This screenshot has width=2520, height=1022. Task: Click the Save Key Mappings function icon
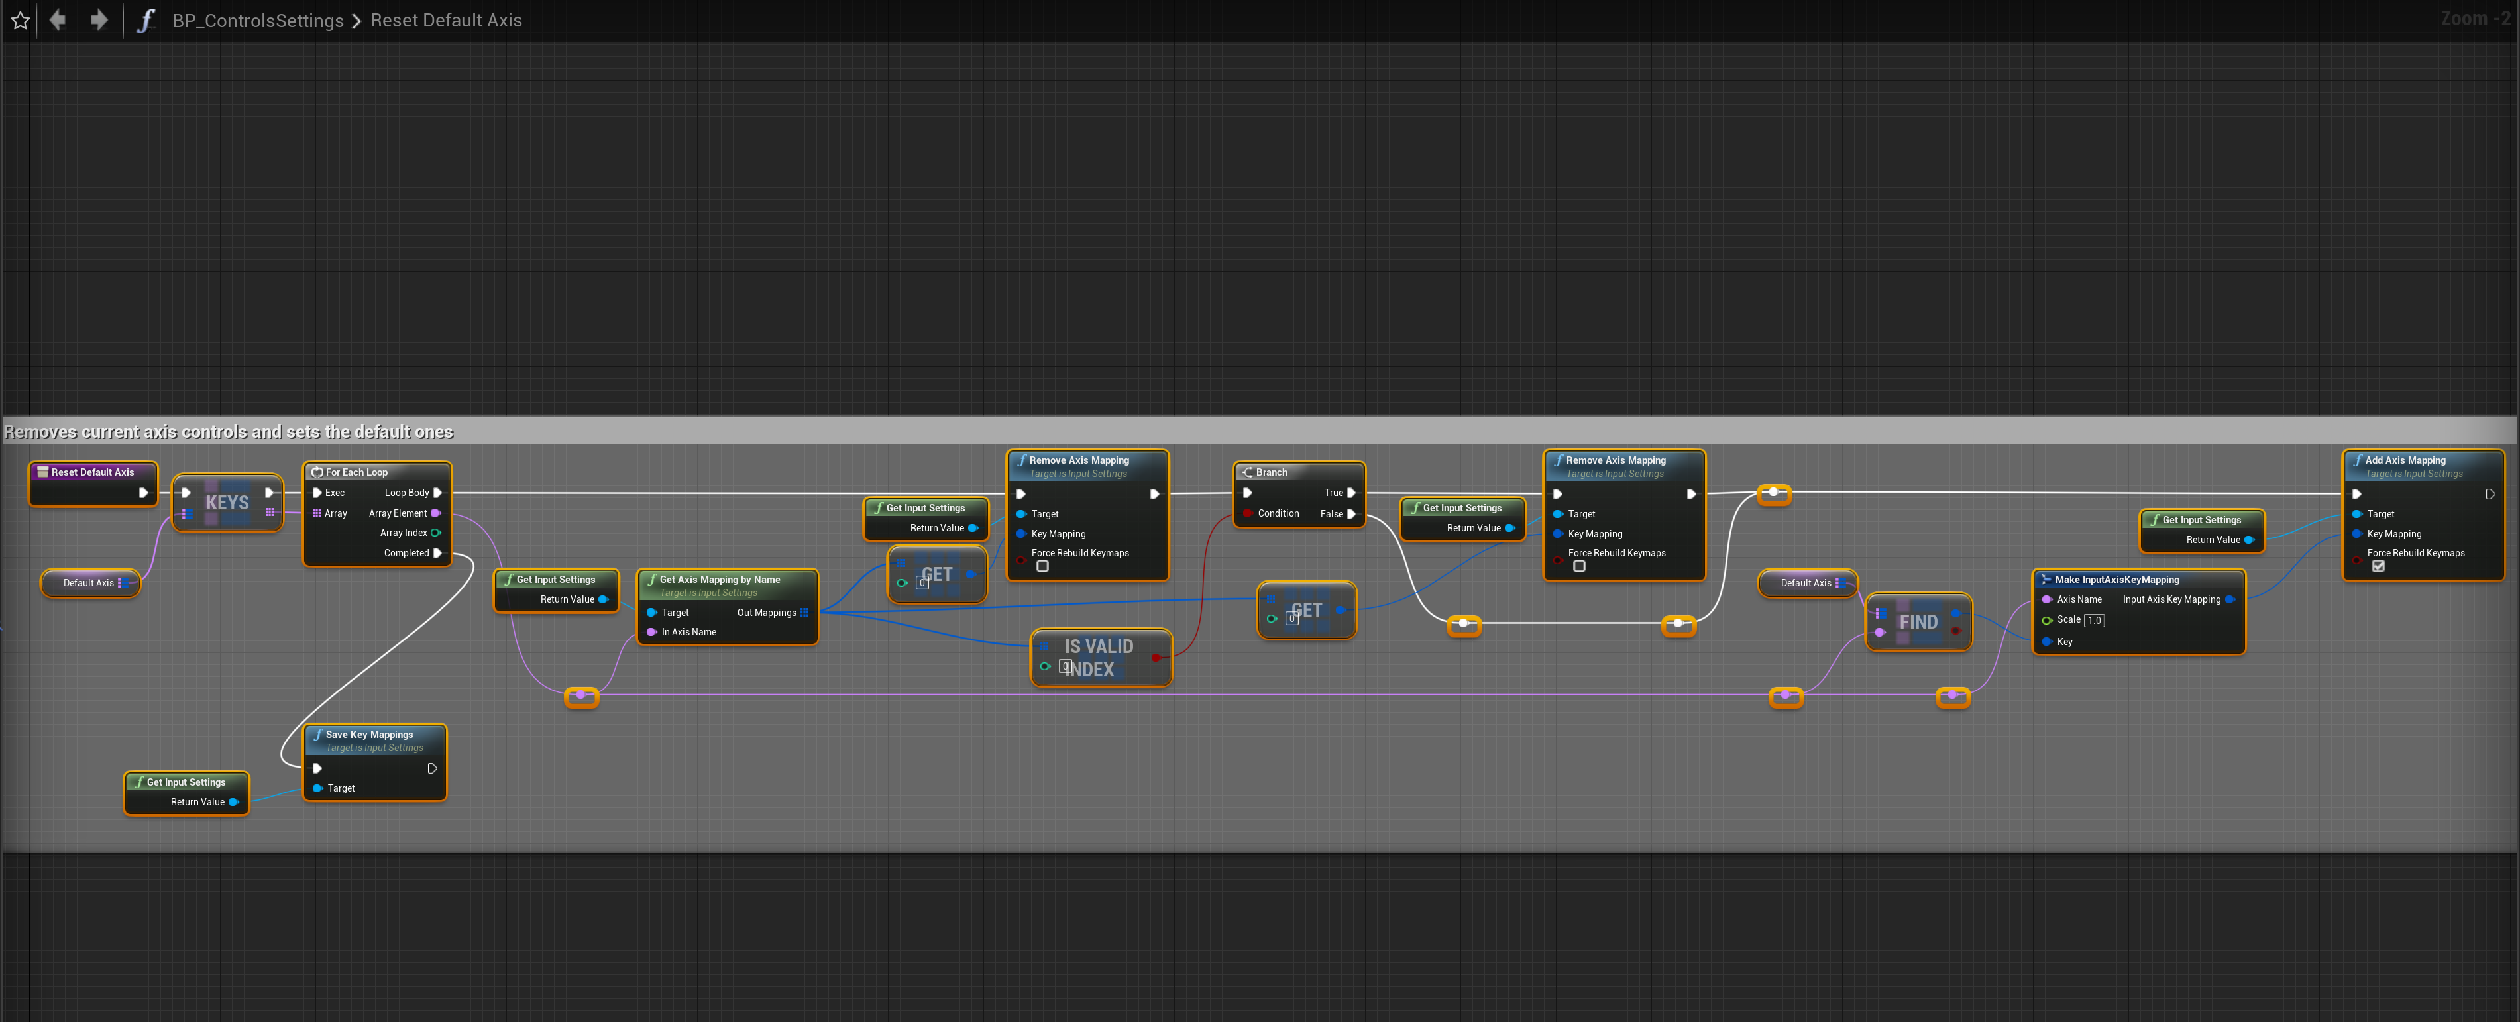click(318, 735)
